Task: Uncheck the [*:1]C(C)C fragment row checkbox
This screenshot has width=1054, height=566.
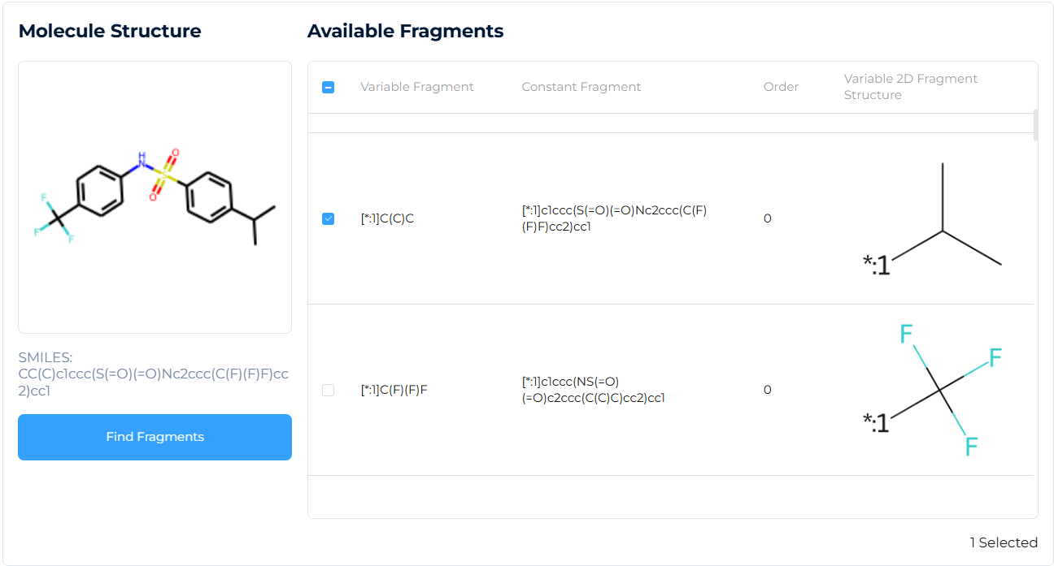Action: coord(328,218)
